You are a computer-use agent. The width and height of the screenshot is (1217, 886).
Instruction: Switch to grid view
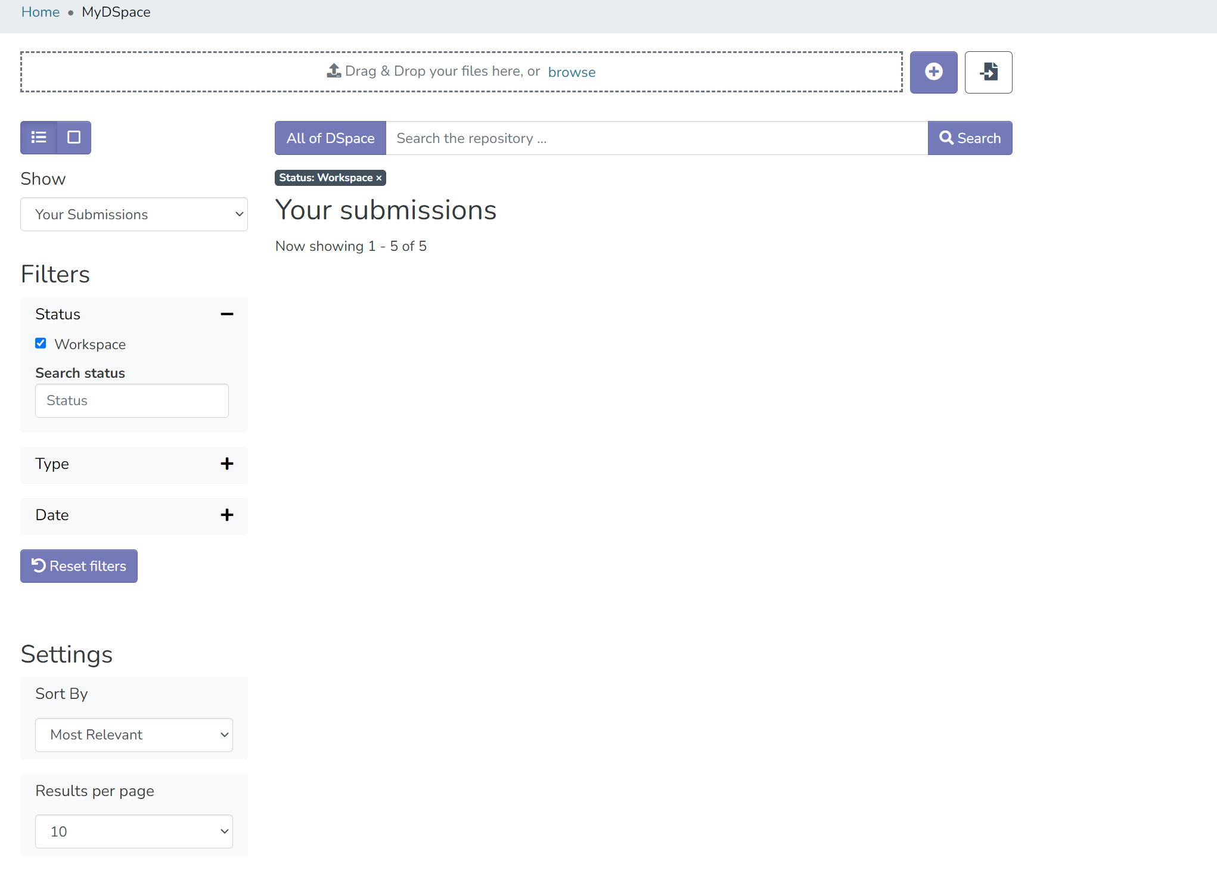pos(73,138)
